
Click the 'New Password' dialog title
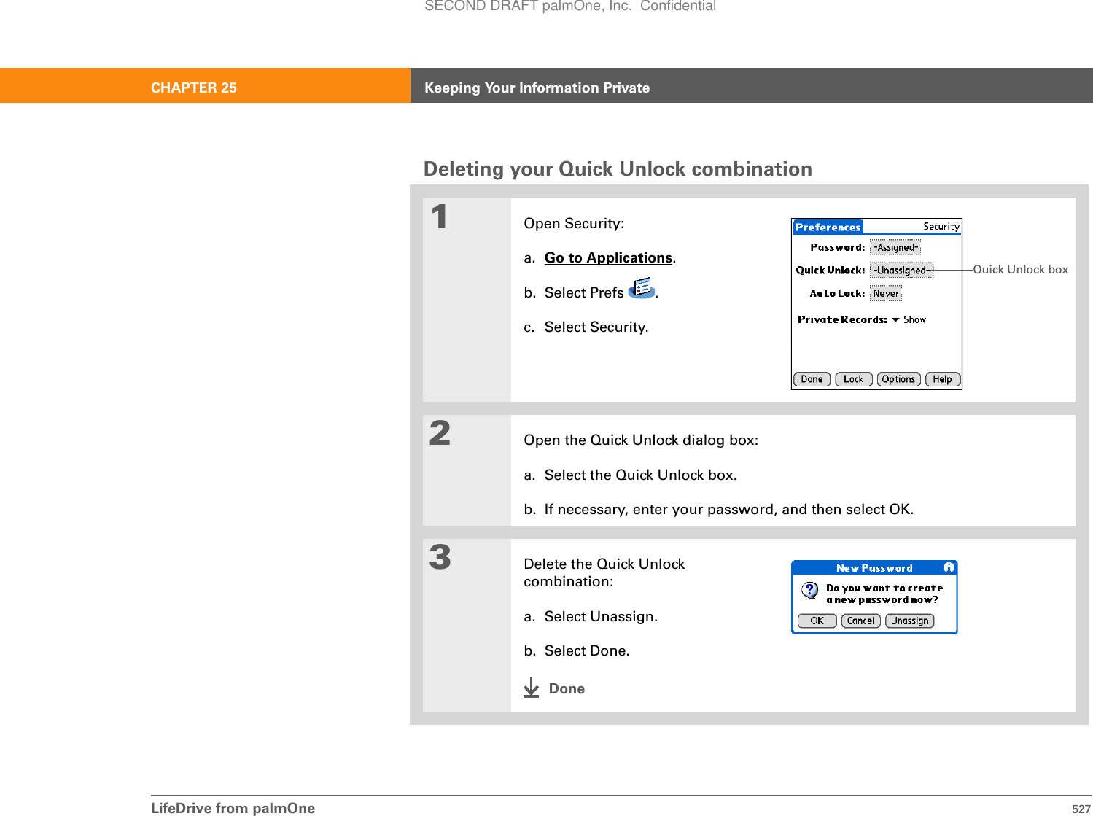click(874, 568)
